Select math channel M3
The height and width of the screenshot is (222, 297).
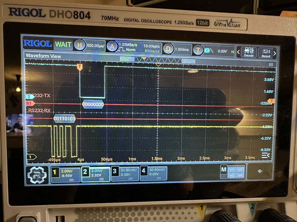coord(240,170)
